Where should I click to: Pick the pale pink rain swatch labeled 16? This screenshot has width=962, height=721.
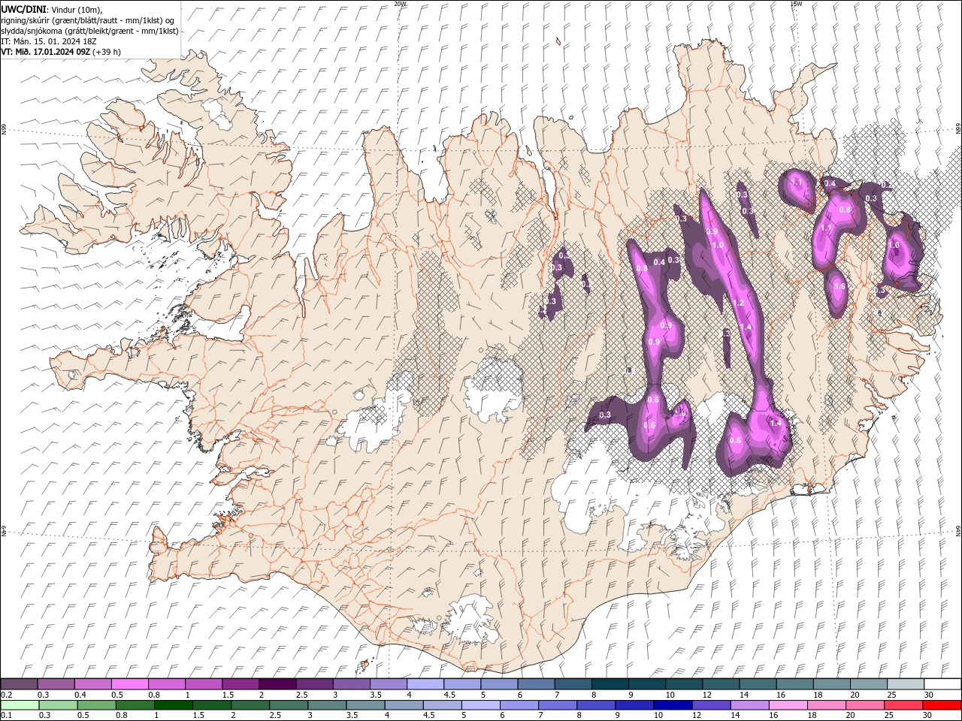(x=788, y=705)
